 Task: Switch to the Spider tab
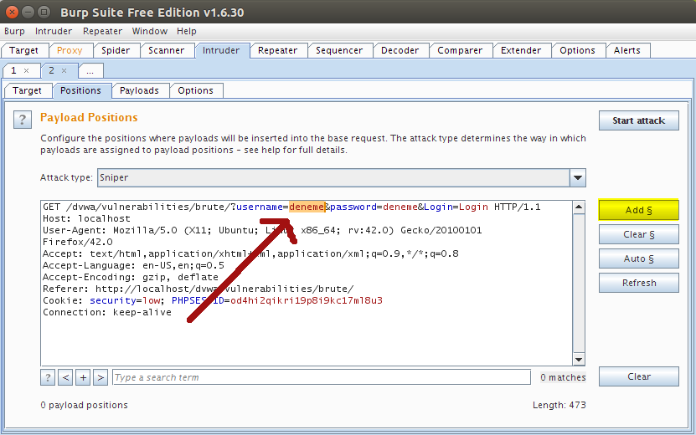[x=116, y=50]
